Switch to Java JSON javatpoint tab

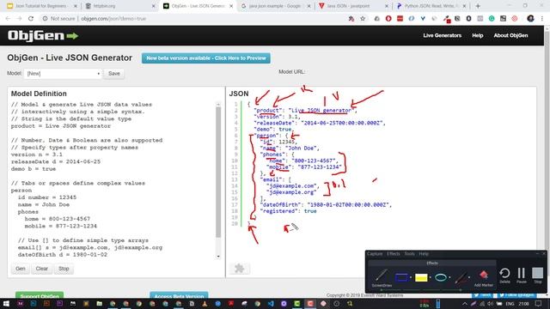pyautogui.click(x=353, y=6)
